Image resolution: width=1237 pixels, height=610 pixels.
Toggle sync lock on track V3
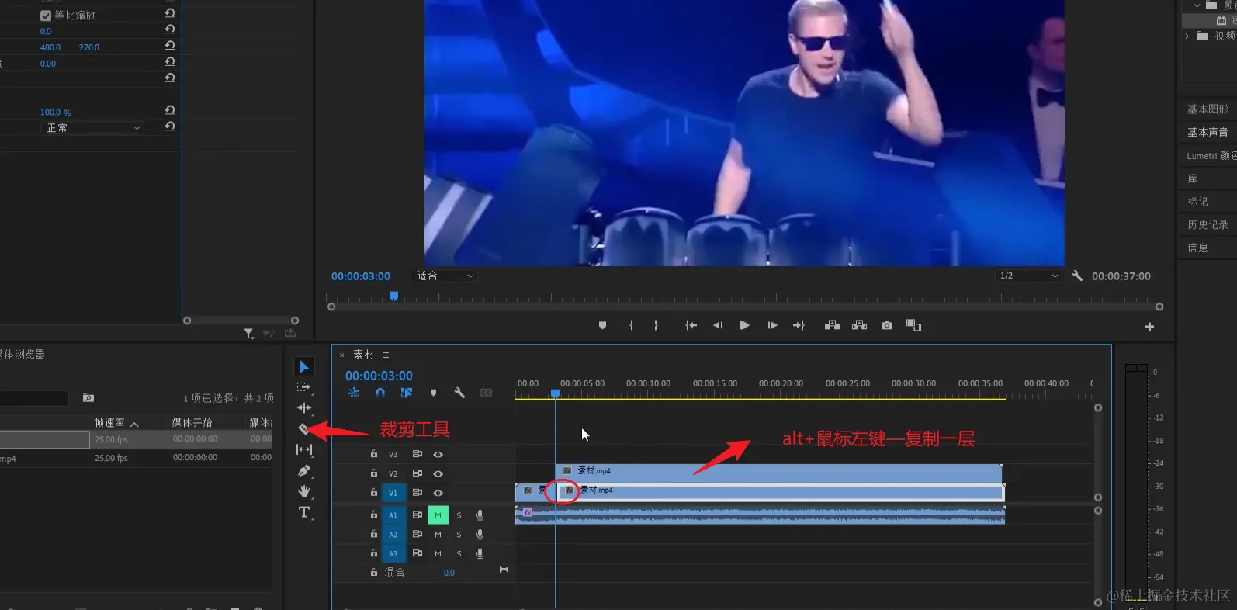(417, 454)
